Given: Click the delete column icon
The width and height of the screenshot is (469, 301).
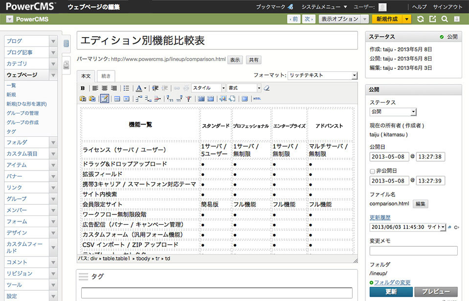Looking at the screenshot, I should [x=188, y=99].
